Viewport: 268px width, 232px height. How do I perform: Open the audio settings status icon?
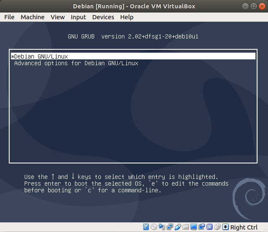tap(162, 227)
